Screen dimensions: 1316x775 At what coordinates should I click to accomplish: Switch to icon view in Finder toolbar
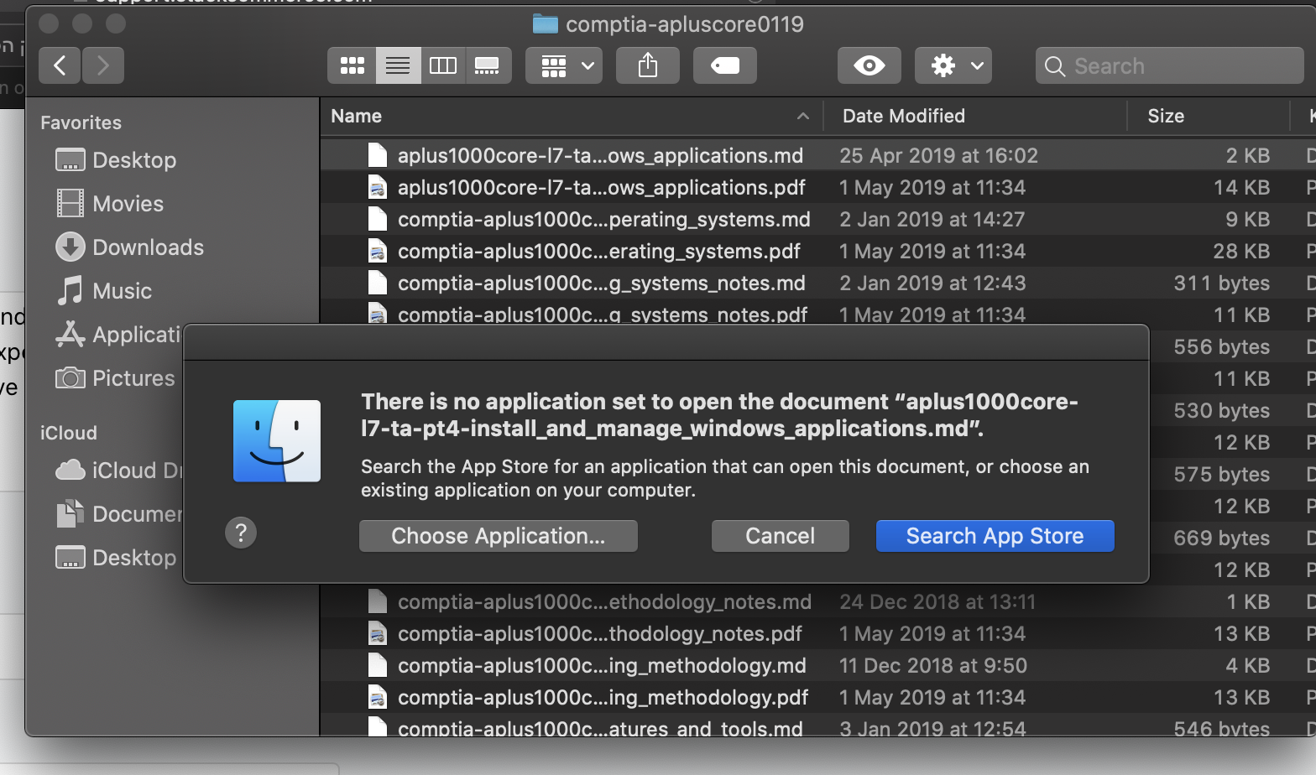pos(352,65)
